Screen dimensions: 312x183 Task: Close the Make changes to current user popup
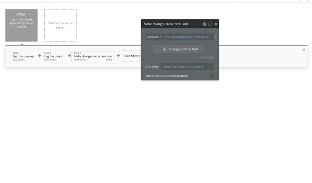(x=216, y=24)
